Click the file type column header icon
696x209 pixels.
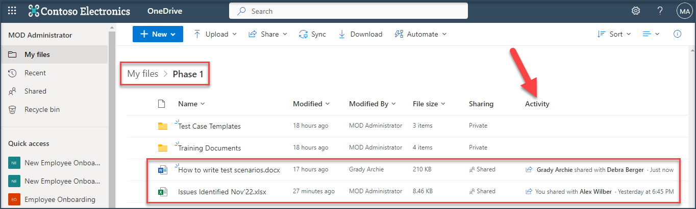click(x=162, y=104)
